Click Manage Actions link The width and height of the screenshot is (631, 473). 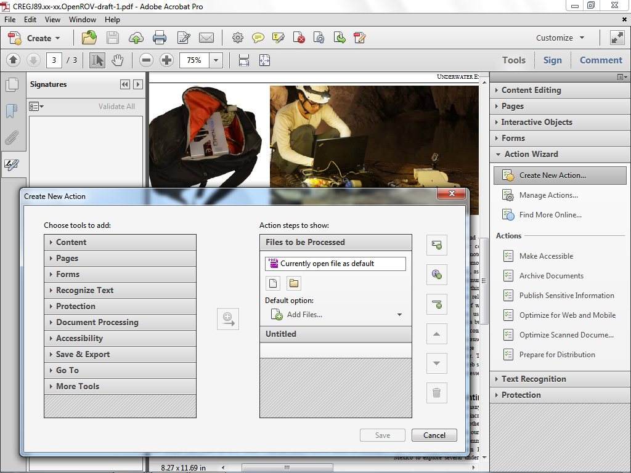[x=548, y=195]
